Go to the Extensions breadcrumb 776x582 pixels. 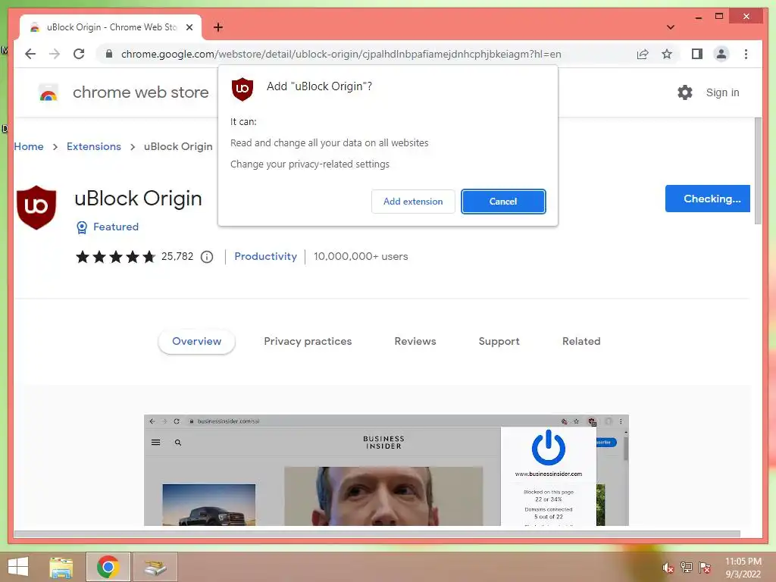coord(93,146)
